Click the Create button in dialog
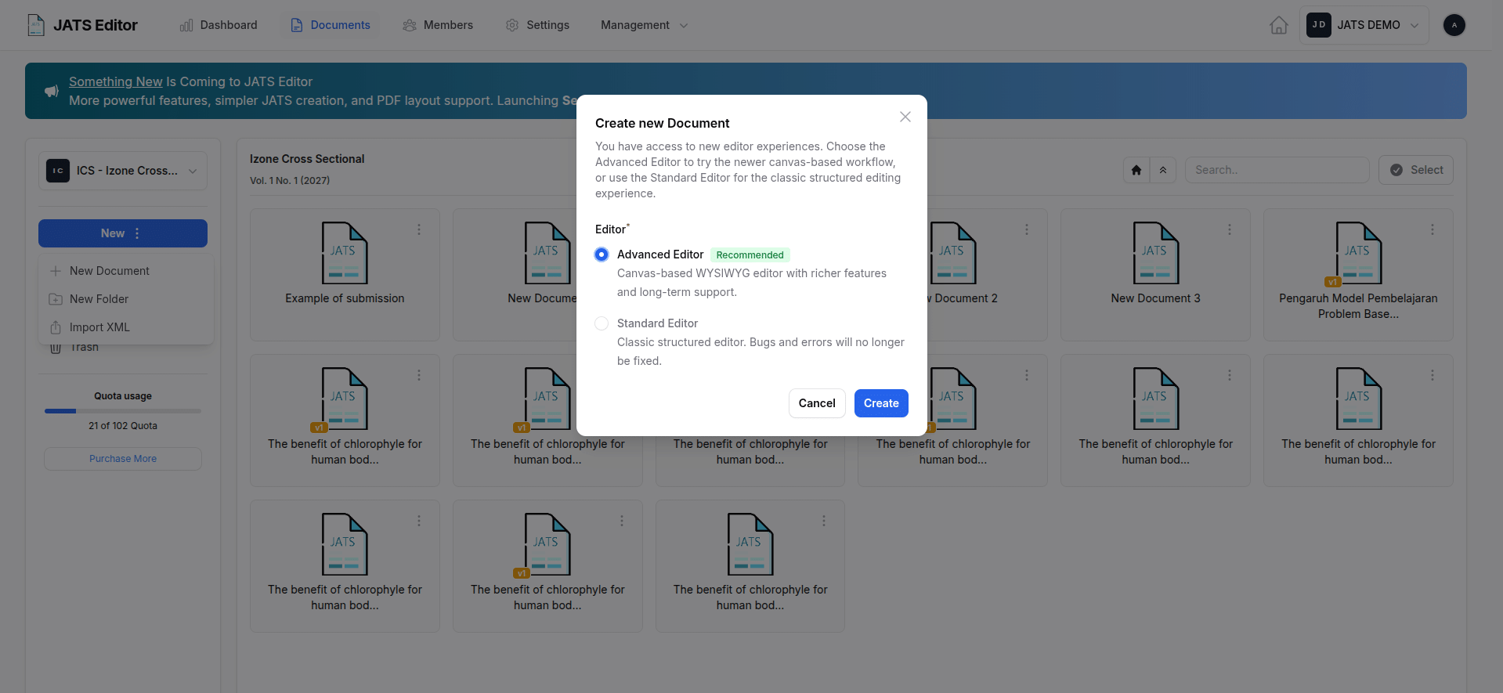Screen dimensions: 1503x693 pos(881,403)
